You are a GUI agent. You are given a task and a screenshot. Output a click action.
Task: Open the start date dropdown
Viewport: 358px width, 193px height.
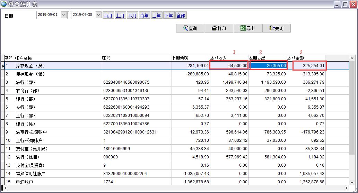(64, 15)
